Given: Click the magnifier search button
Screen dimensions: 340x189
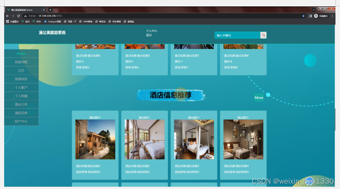Looking at the screenshot, I should coord(263,35).
